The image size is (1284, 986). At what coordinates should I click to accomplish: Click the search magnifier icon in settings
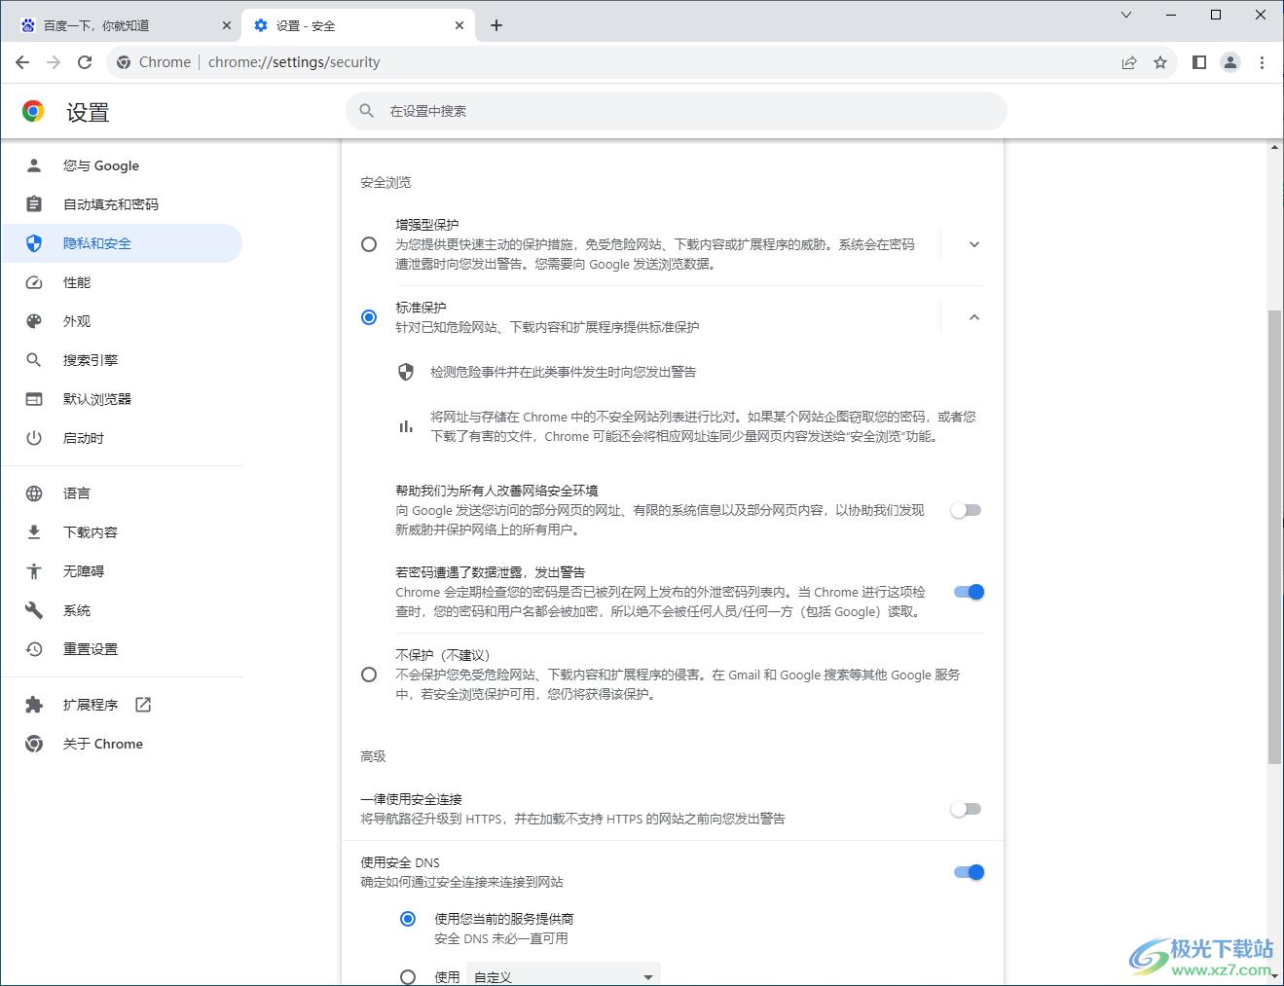click(x=367, y=111)
